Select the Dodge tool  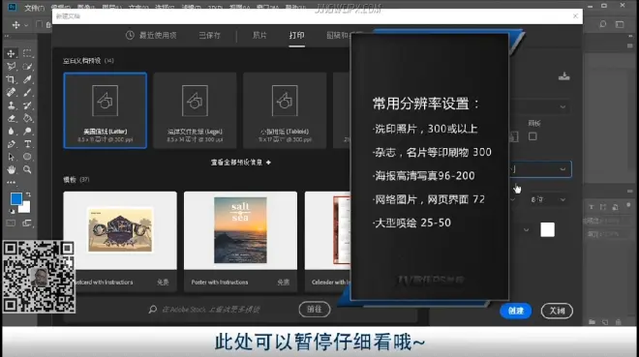click(27, 131)
